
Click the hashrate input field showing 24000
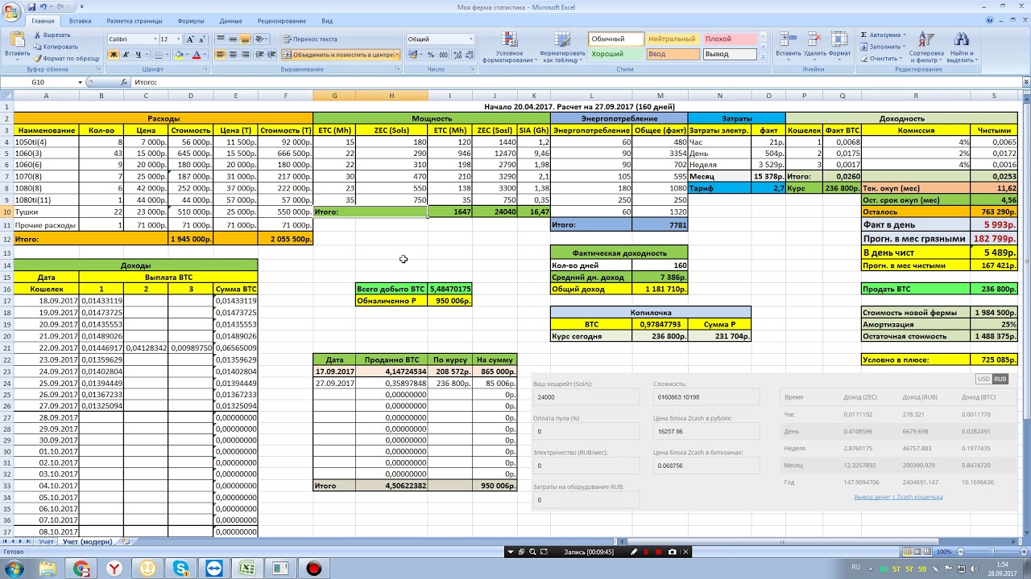point(586,397)
